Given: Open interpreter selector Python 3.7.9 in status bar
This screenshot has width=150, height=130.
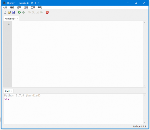Looking at the screenshot, I should [x=140, y=126].
